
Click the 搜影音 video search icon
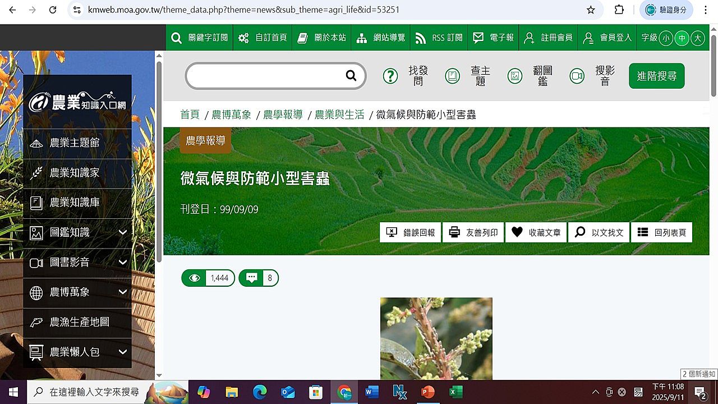pyautogui.click(x=577, y=76)
